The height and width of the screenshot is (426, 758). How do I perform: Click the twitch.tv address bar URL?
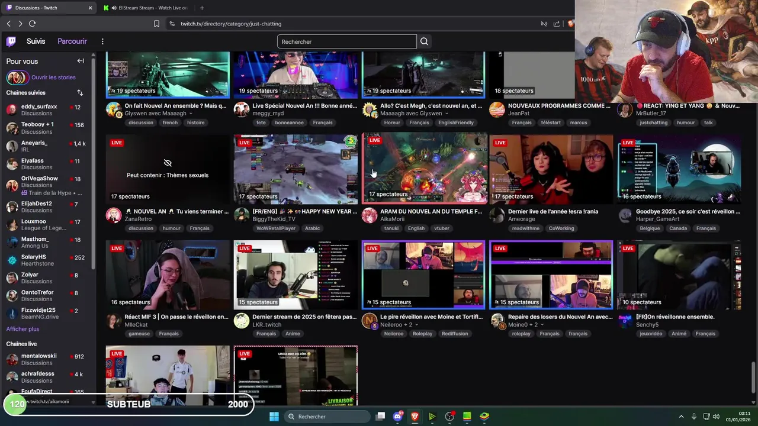pos(231,24)
